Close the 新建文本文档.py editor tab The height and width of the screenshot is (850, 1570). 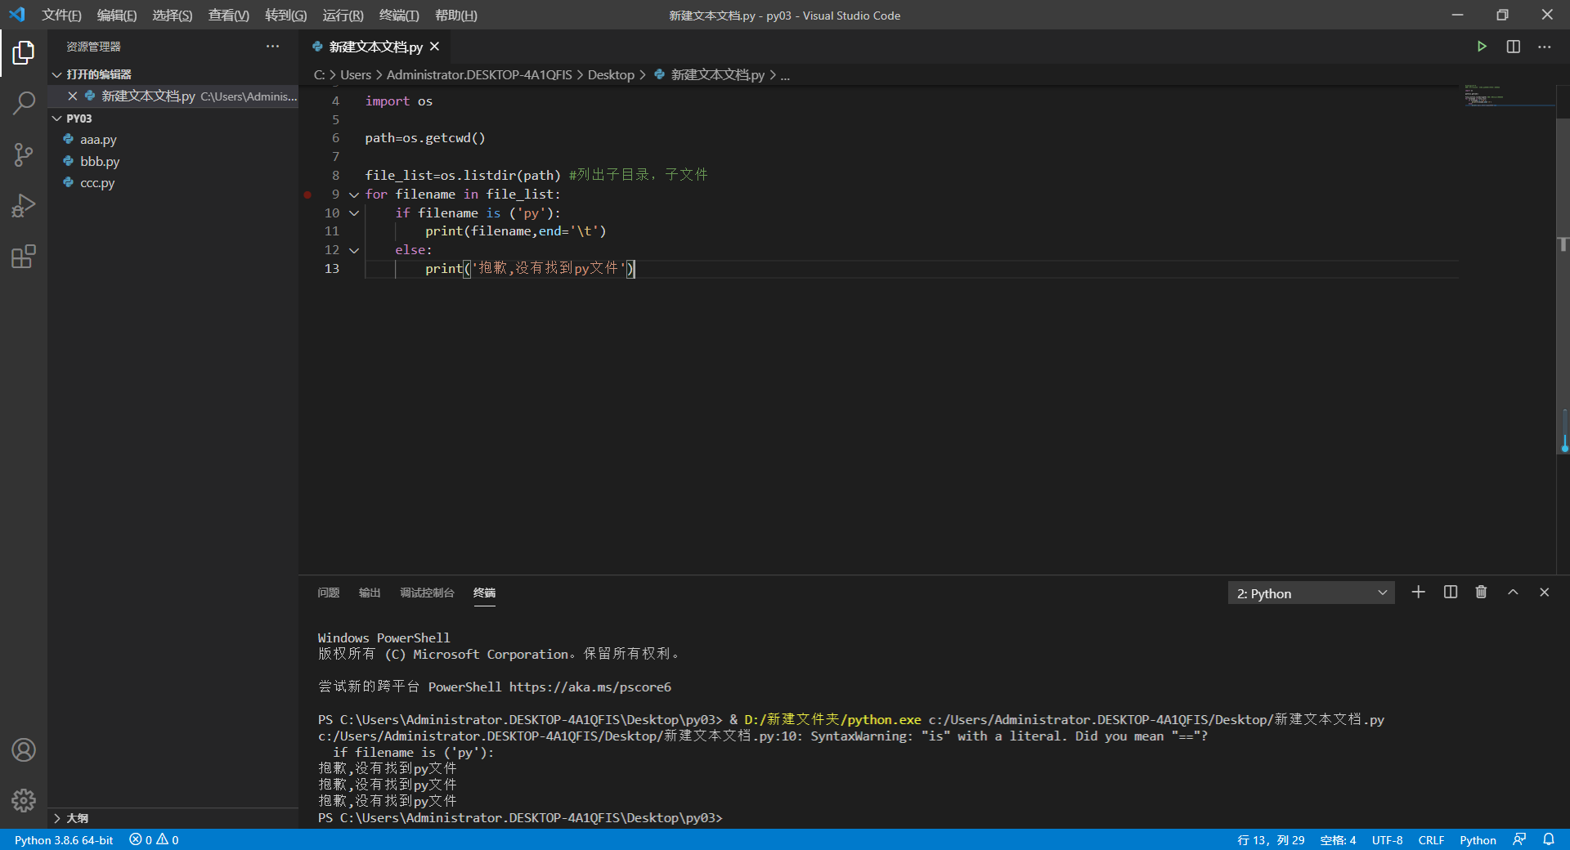point(435,47)
